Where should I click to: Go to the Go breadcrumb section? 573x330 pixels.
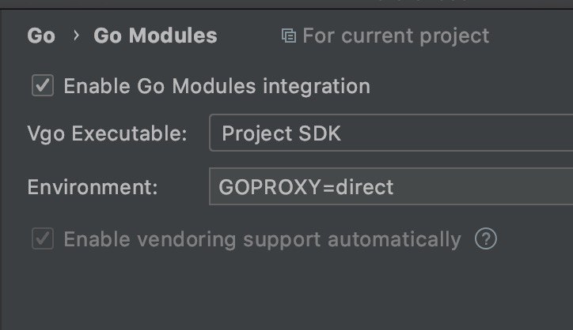[x=41, y=36]
